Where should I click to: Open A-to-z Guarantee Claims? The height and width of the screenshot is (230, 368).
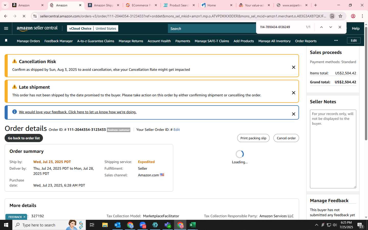(96, 41)
